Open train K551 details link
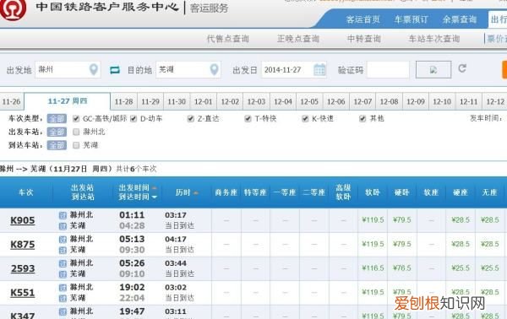This screenshot has width=507, height=319. pos(22,293)
